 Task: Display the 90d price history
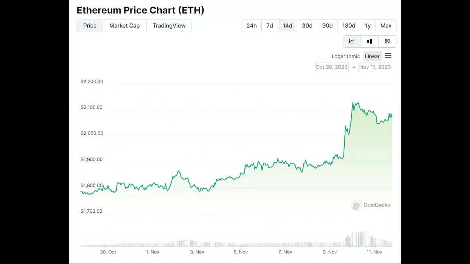pos(327,25)
